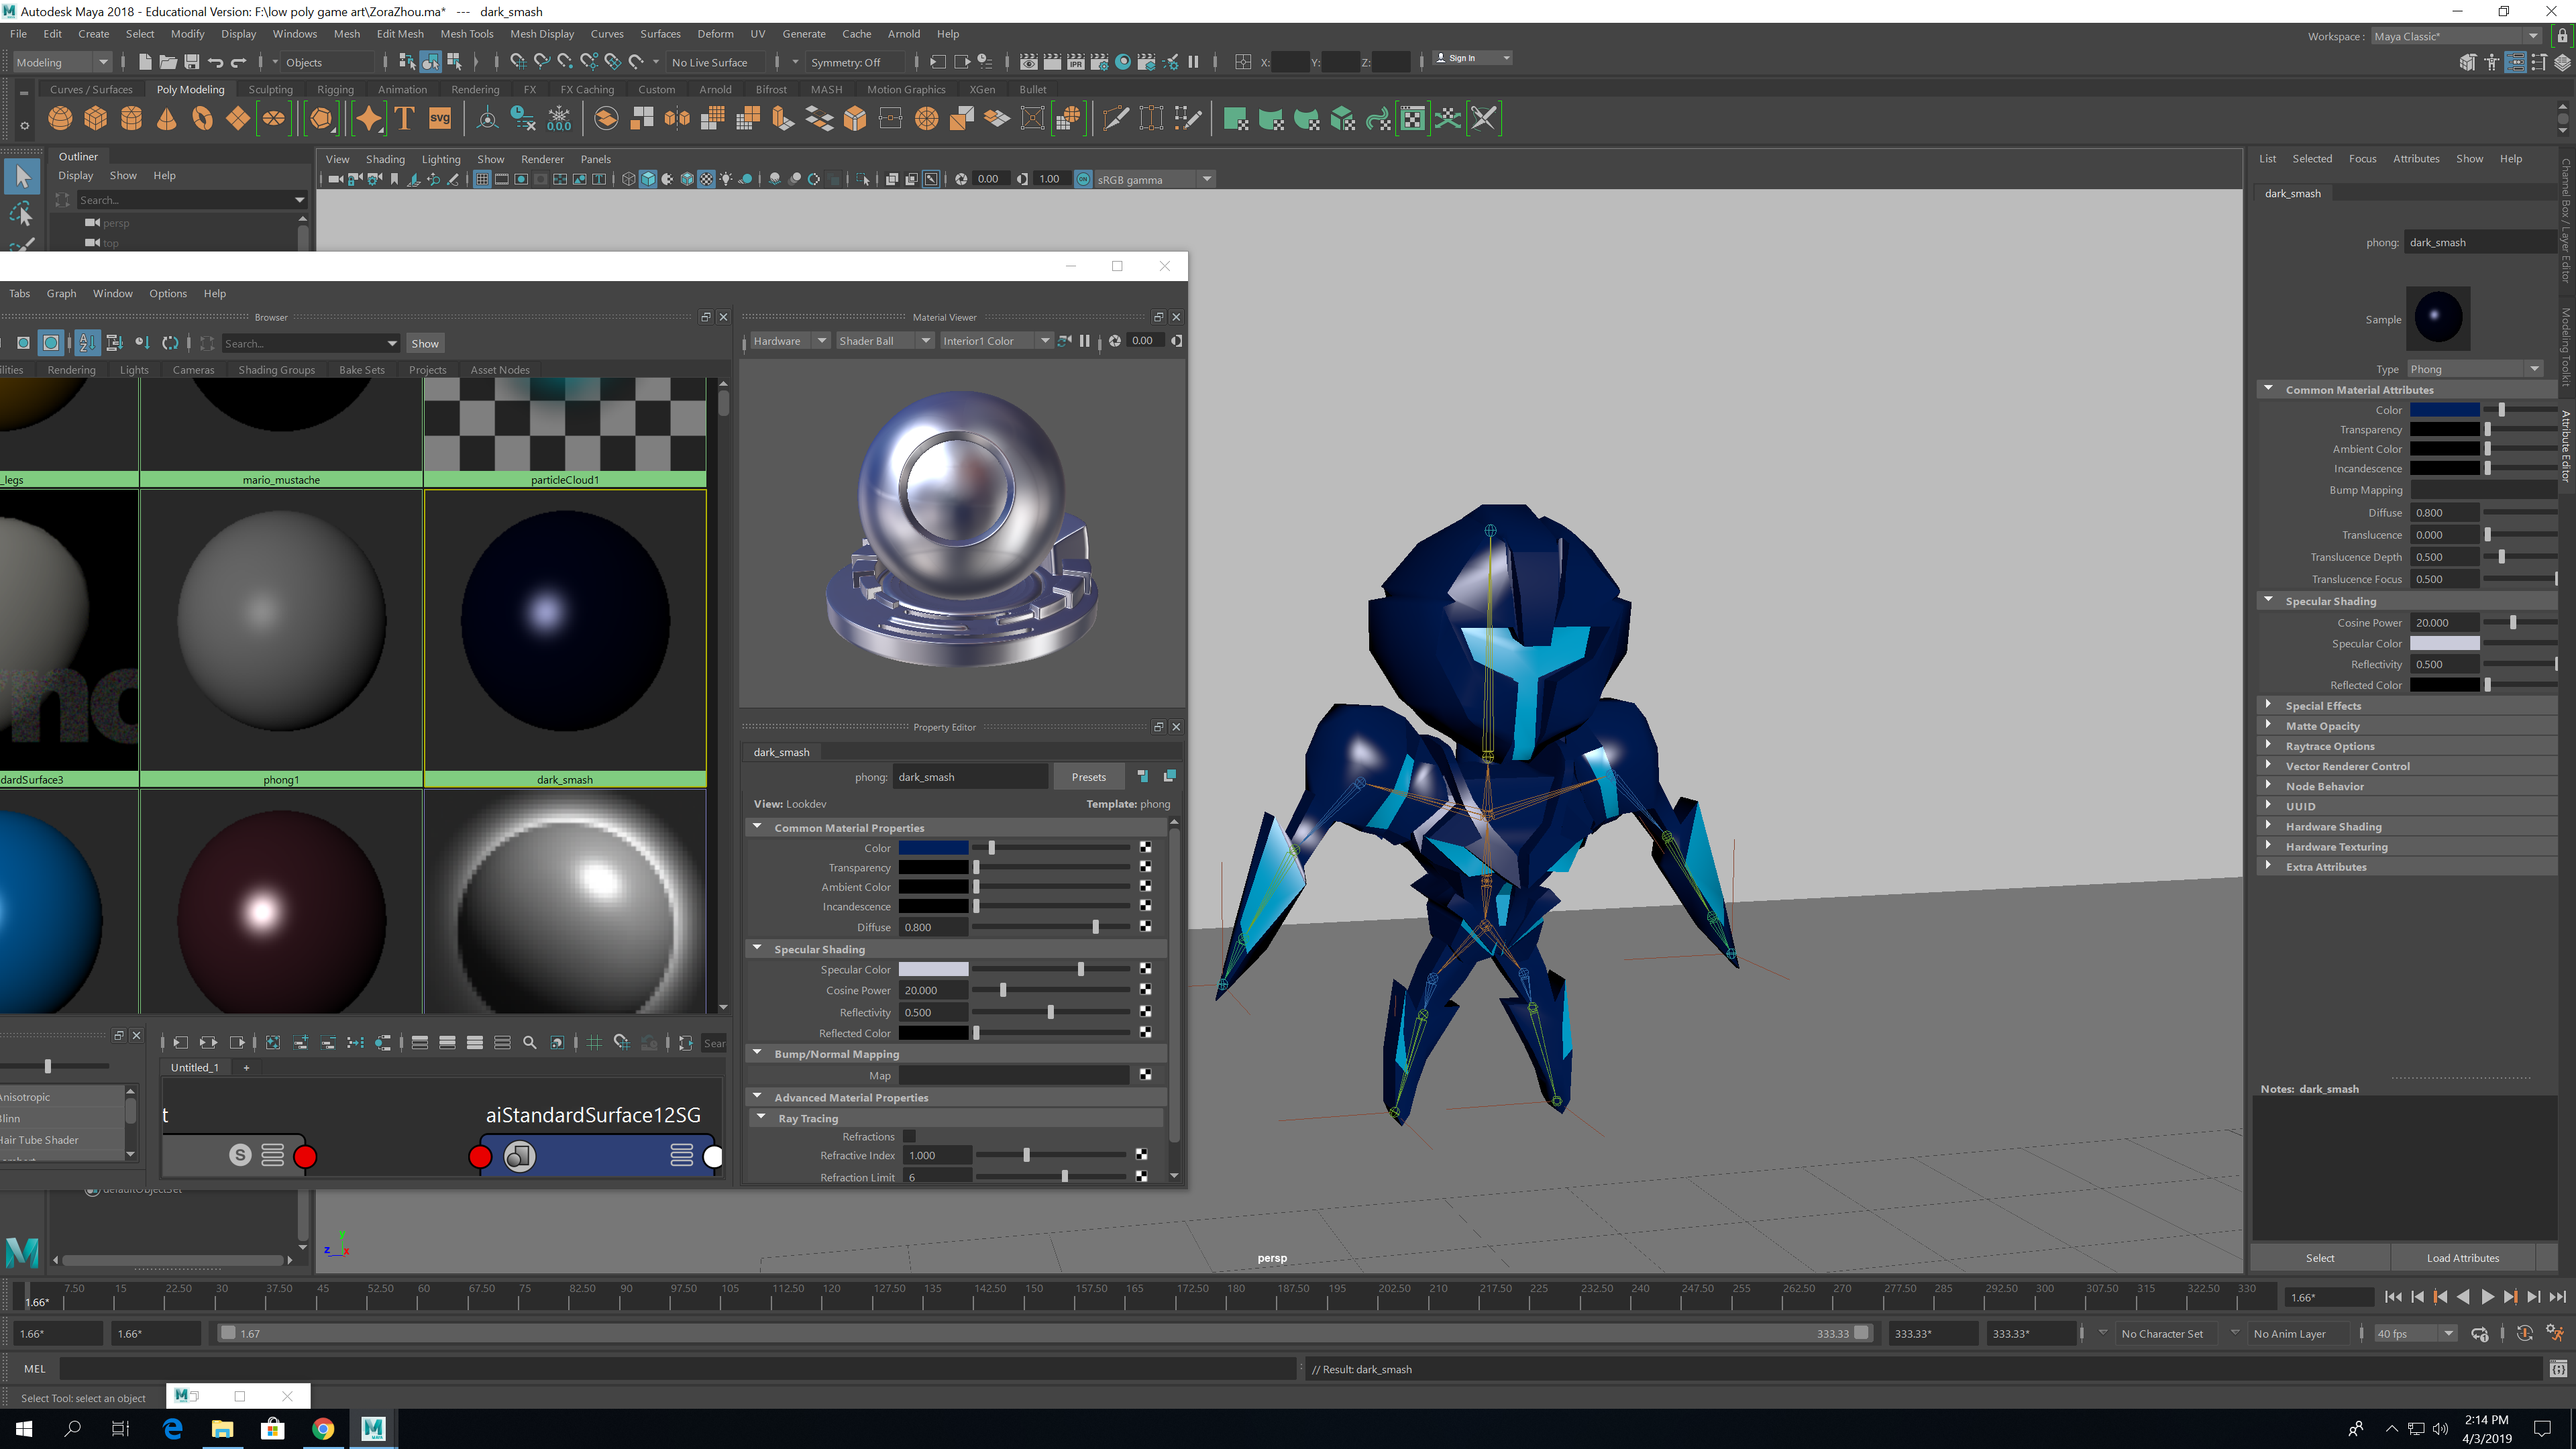Click play forwards on the timeline
Viewport: 2576px width, 1449px height.
[x=2487, y=1297]
